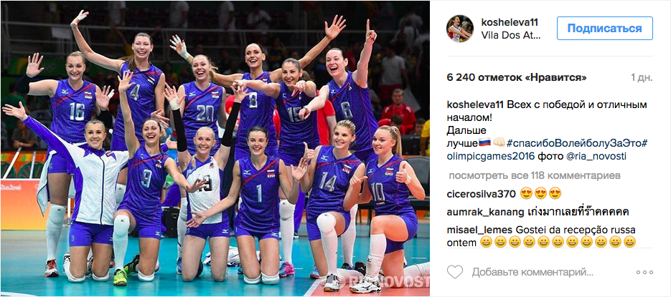This screenshot has width=671, height=297.
Task: Click kosheleva11 username in the caption
Action: (474, 104)
